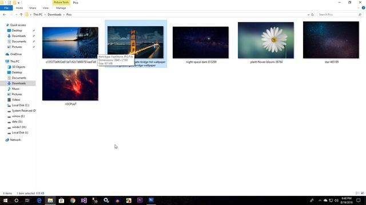Select the sunset lake image thumbnail
The image size is (366, 205).
click(x=70, y=43)
